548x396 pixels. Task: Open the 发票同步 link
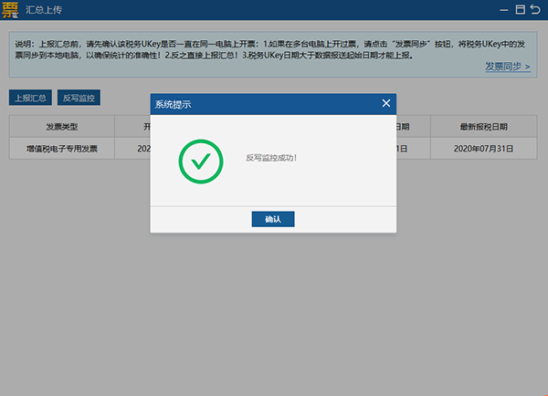pyautogui.click(x=507, y=67)
